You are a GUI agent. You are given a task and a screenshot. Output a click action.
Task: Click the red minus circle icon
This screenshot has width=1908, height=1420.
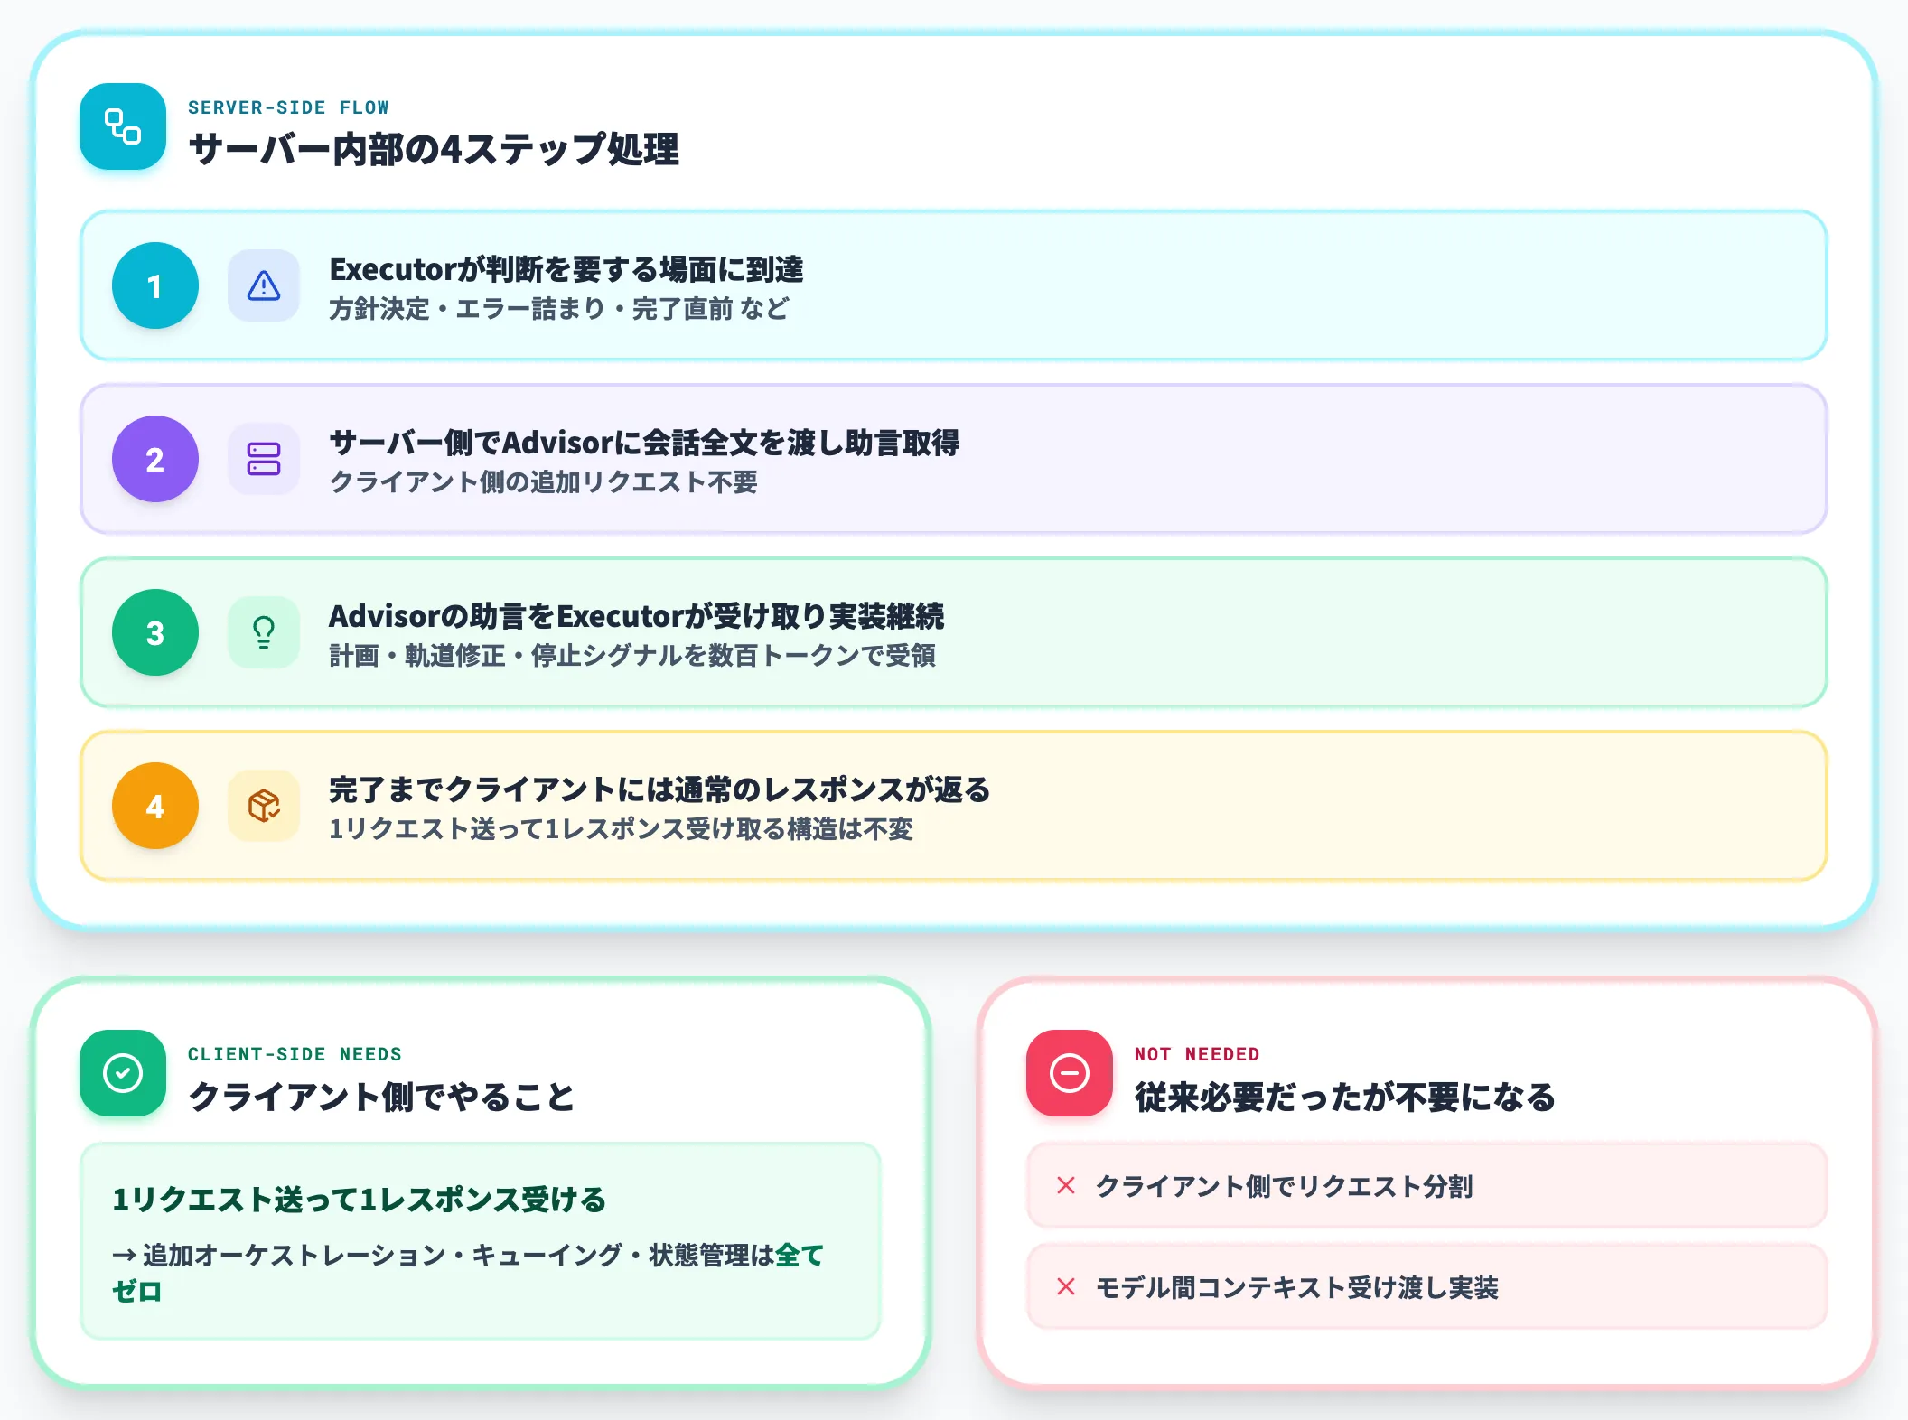1070,1073
